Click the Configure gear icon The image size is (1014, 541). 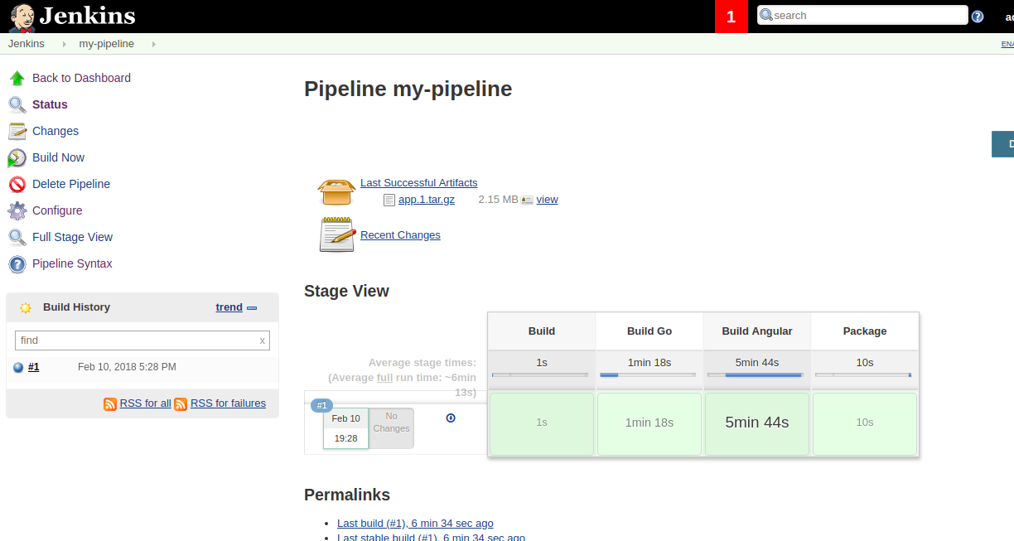[x=17, y=210]
